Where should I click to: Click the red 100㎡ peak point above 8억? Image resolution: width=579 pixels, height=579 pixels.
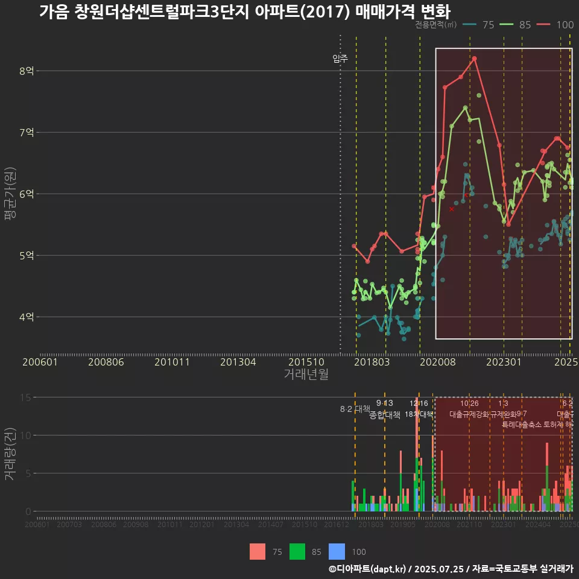(475, 59)
